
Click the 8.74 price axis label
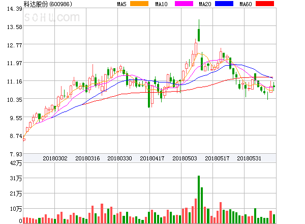tap(16, 136)
